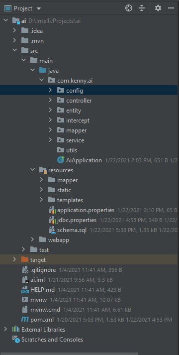Click the schema.sql file icon
This screenshot has width=179, height=355.
52,230
